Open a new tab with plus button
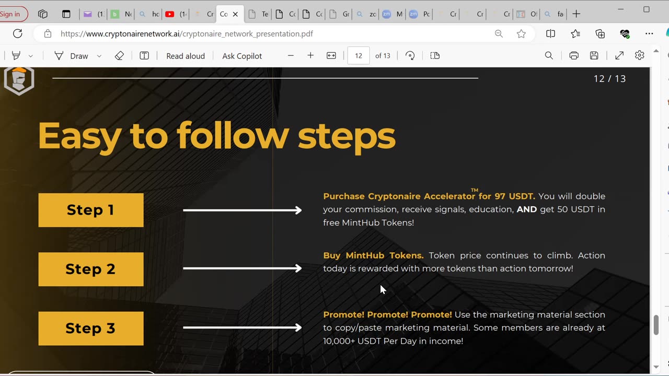669x376 pixels. coord(576,14)
